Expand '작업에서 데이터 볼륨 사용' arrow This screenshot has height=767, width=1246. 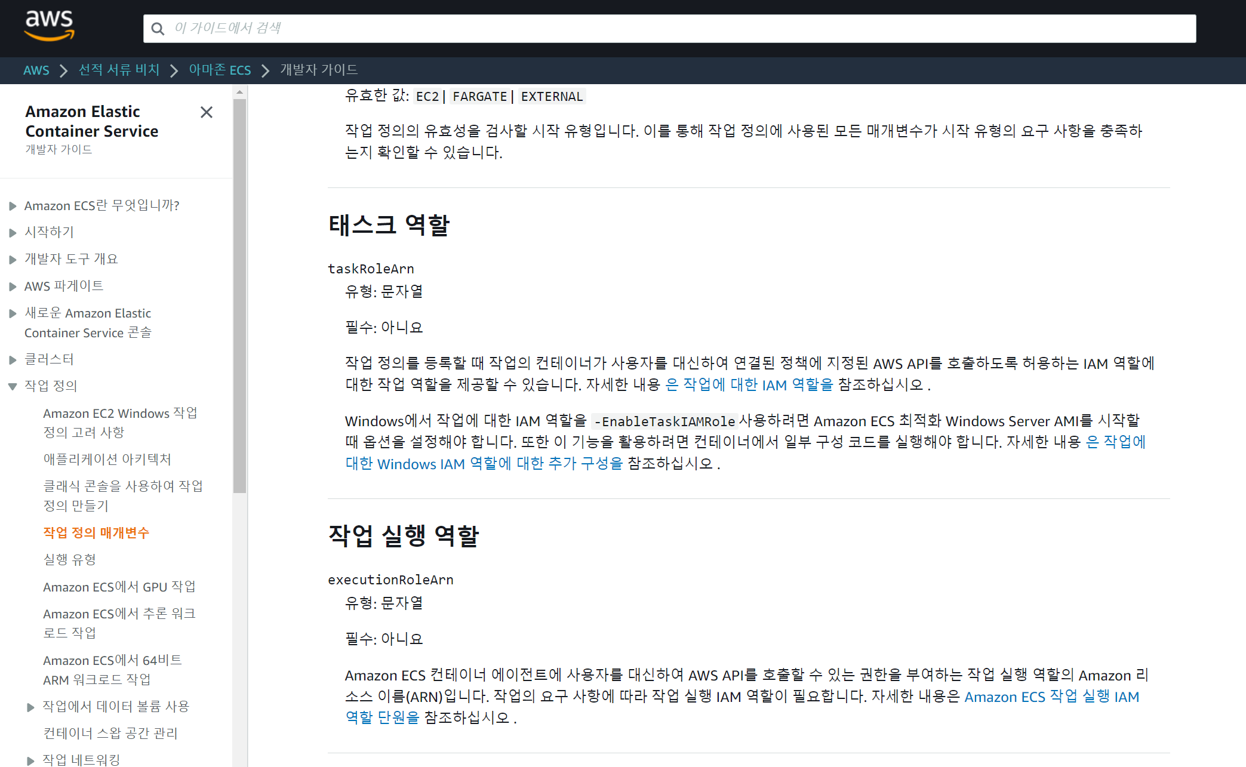tap(30, 707)
